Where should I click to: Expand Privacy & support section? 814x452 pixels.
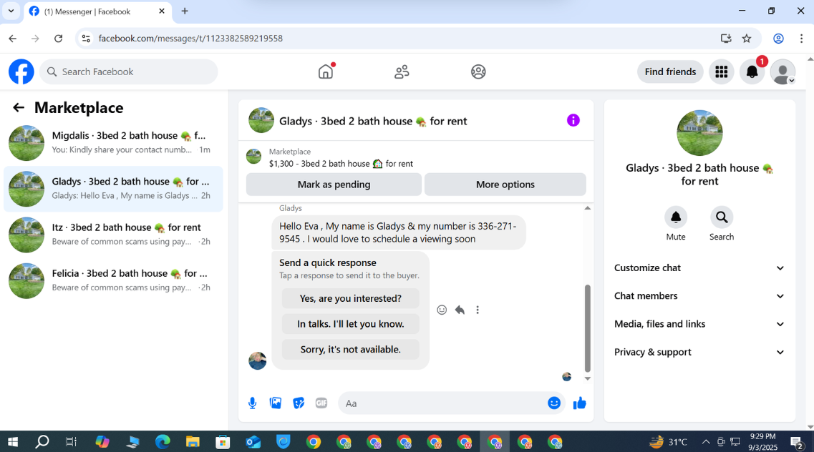pos(699,352)
